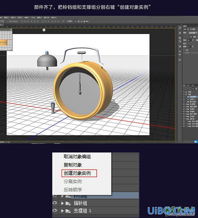
Task: Toggle eye of 无限光 1 row
Action: pyautogui.click(x=184, y=99)
